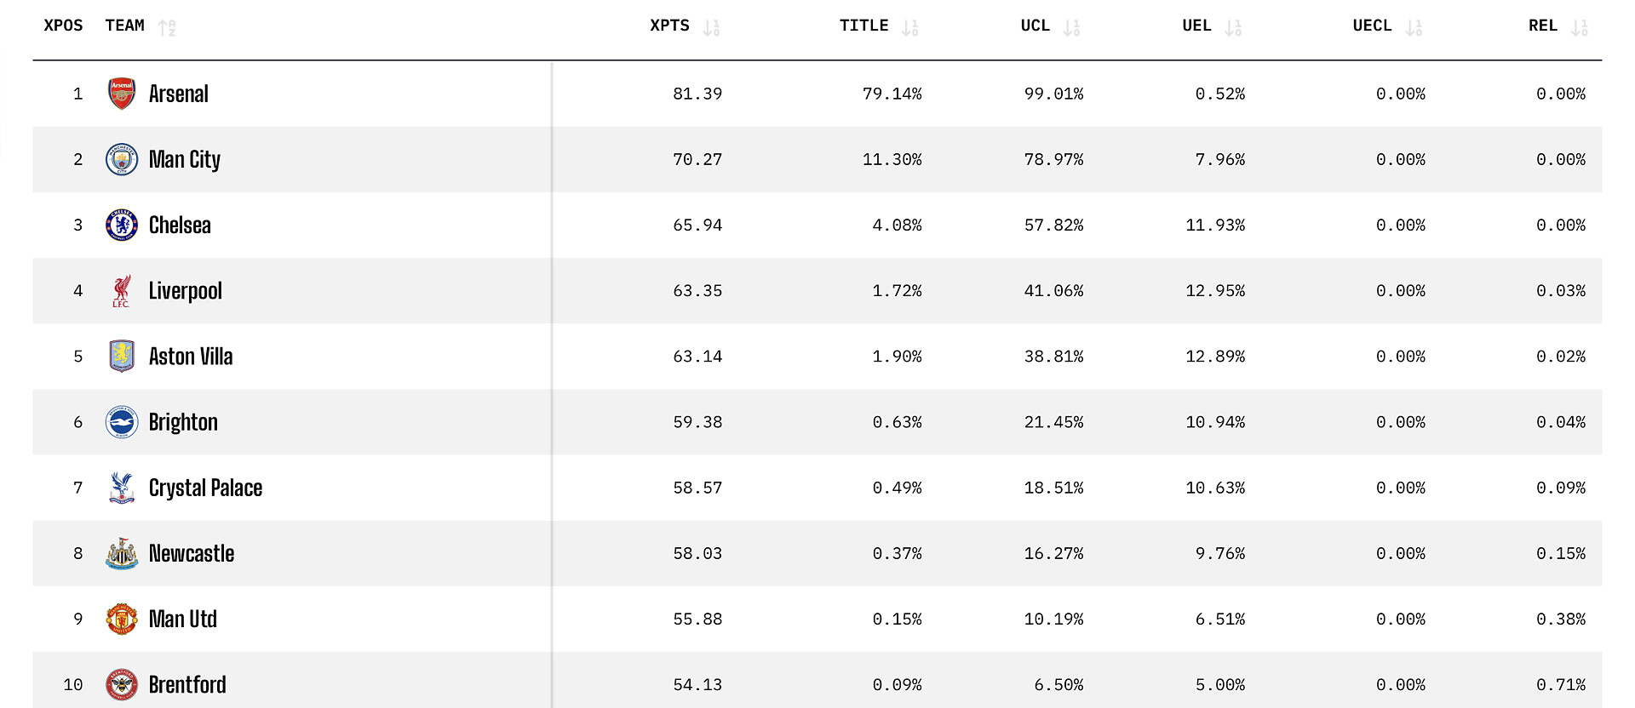1635x708 pixels.
Task: Click the Brighton club crest
Action: [122, 422]
